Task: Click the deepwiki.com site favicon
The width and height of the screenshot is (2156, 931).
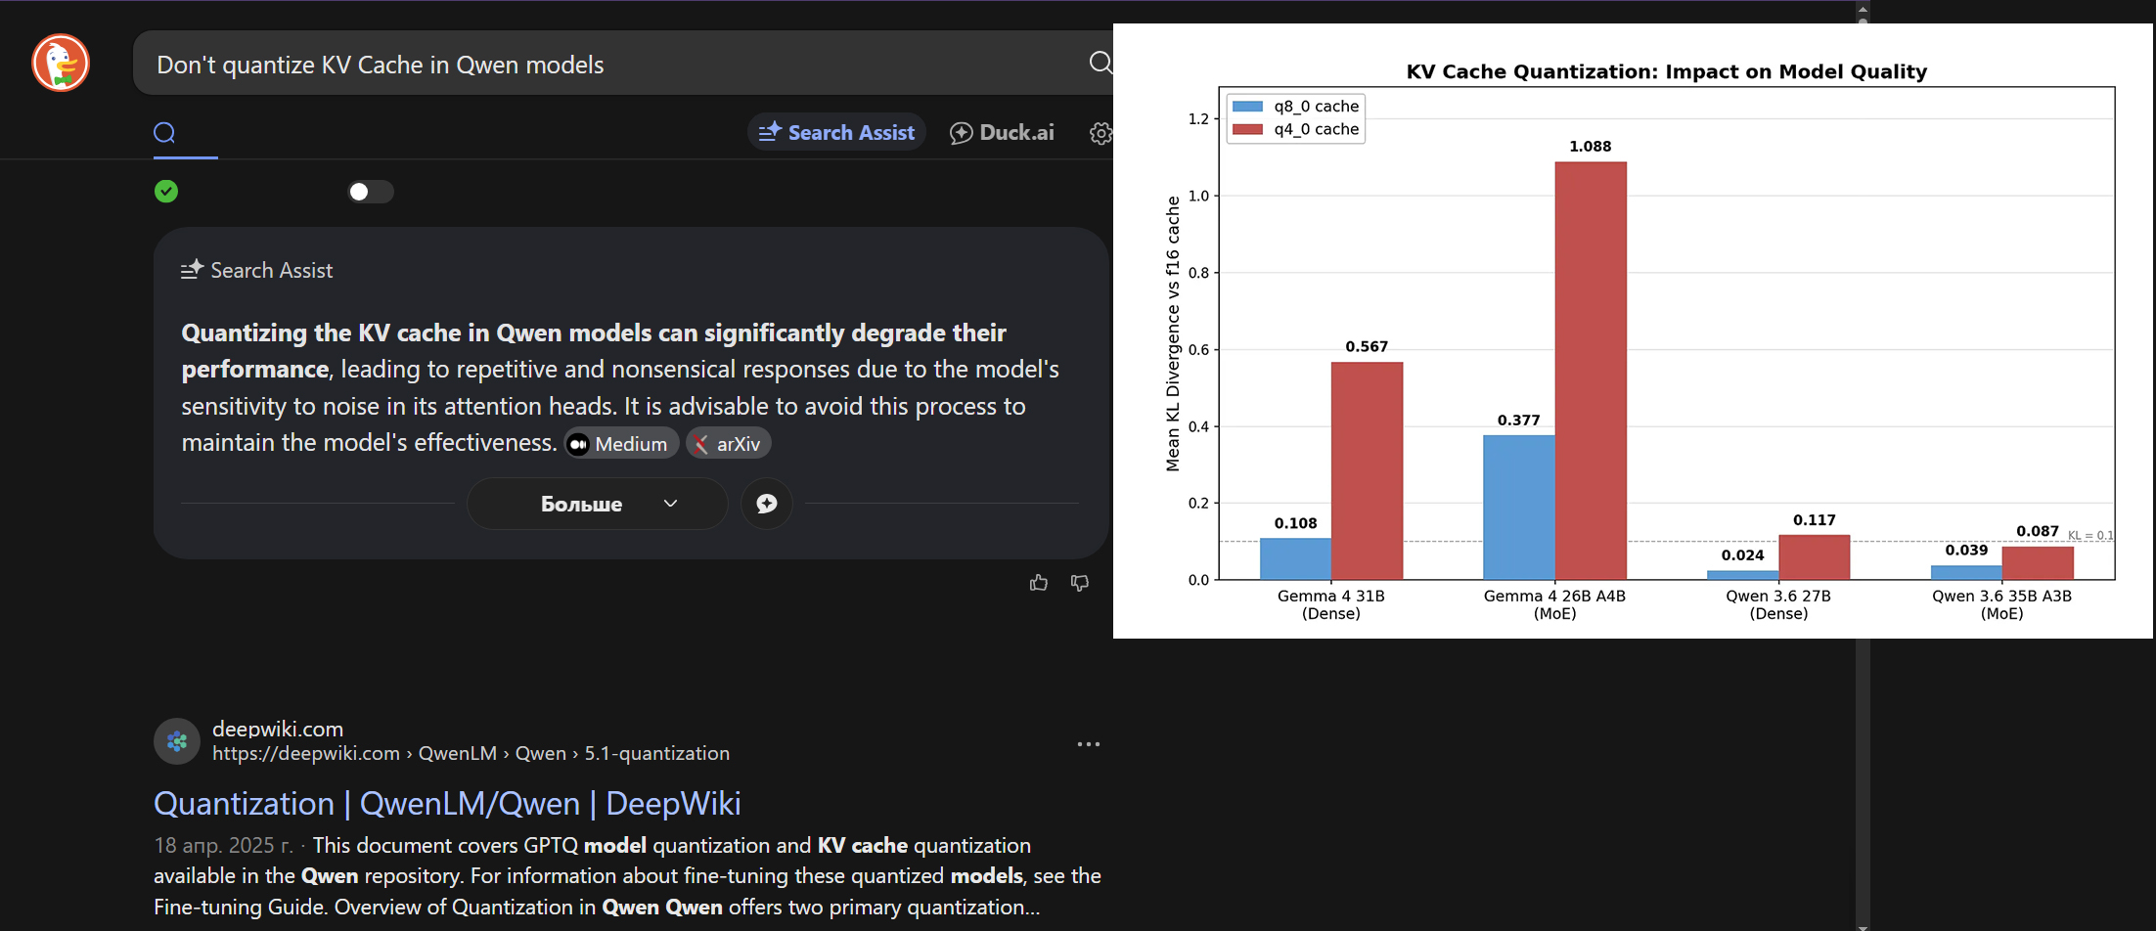Action: [177, 741]
